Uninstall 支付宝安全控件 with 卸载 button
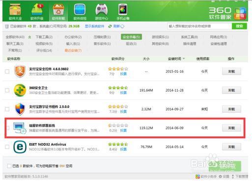This screenshot has height=181, width=252. (231, 72)
